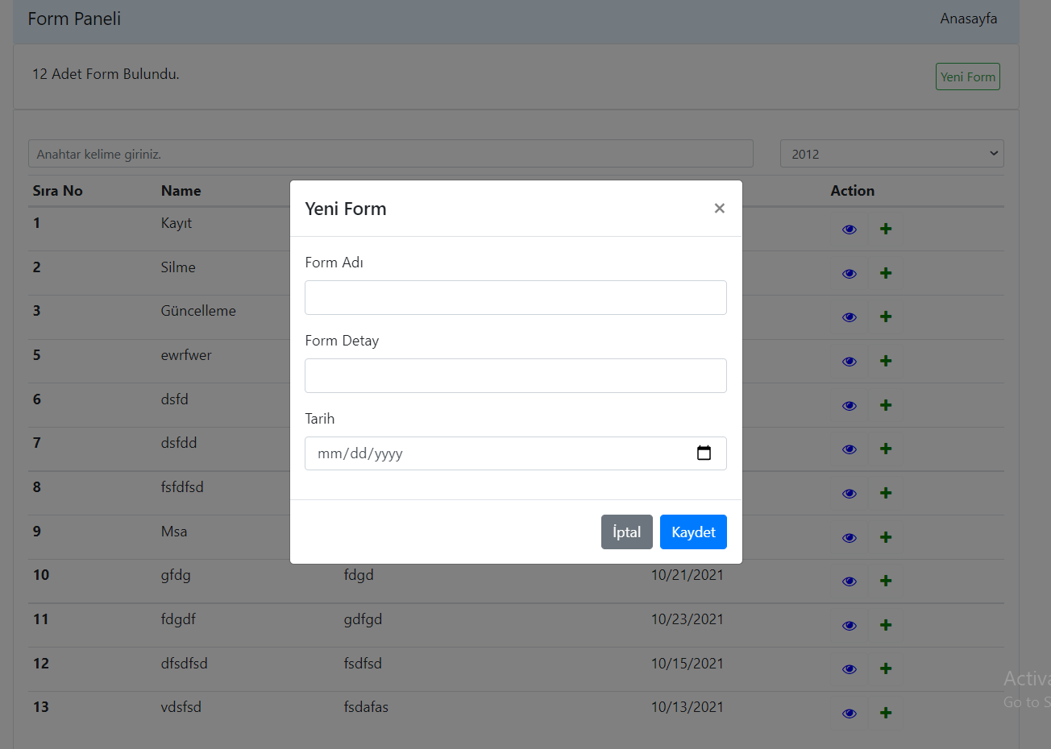Screen dimensions: 1051x749
Task: Click the plus icon on the Silme row
Action: pos(886,273)
